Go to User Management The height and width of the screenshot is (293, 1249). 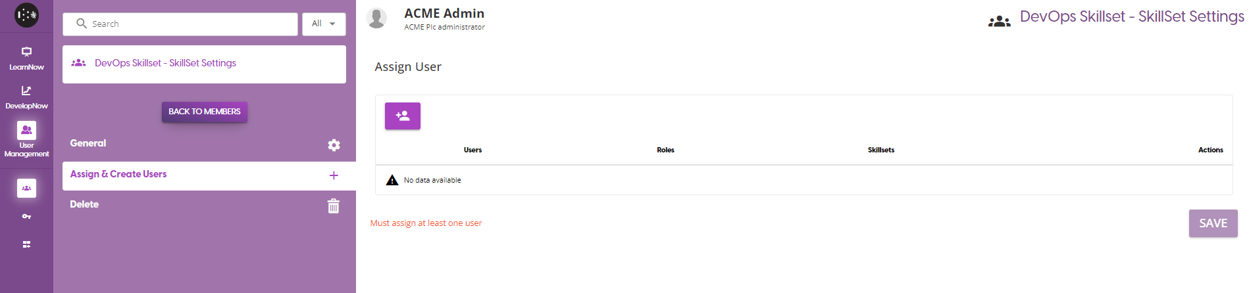(26, 139)
